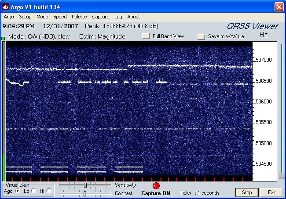Click the small green status square
This screenshot has width=286, height=199.
point(3,38)
